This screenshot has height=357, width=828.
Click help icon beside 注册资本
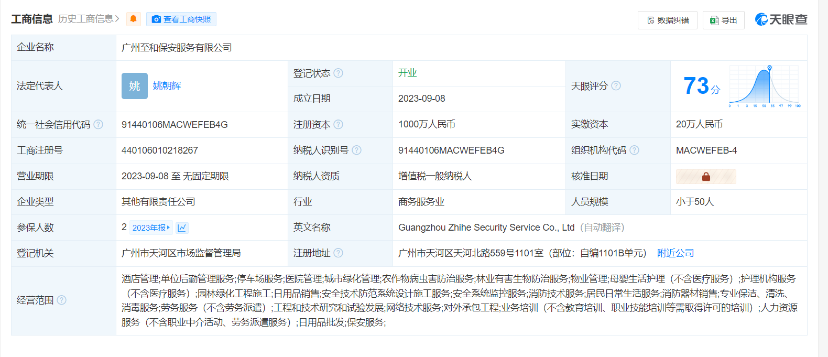pyautogui.click(x=339, y=124)
